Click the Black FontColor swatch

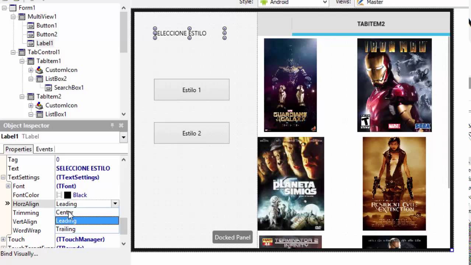point(67,195)
